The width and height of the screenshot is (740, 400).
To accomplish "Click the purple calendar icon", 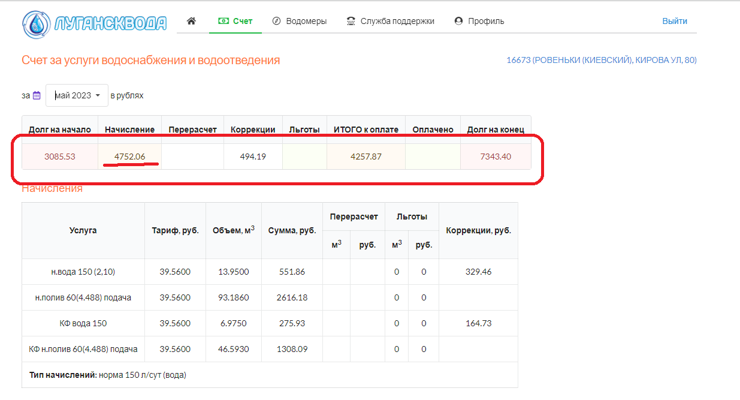I will [37, 95].
